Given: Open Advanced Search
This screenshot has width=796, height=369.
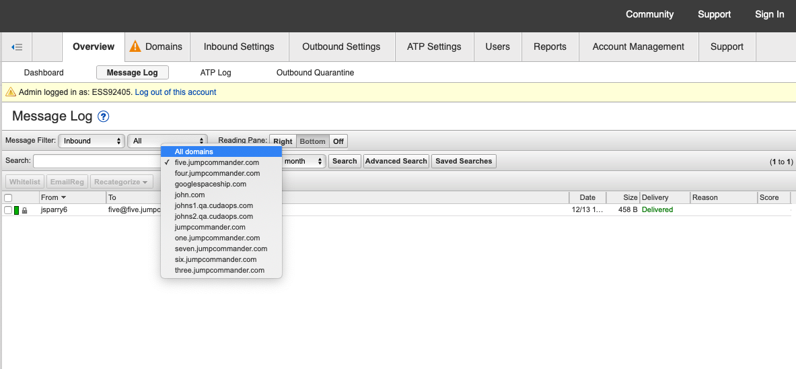Looking at the screenshot, I should [x=396, y=161].
